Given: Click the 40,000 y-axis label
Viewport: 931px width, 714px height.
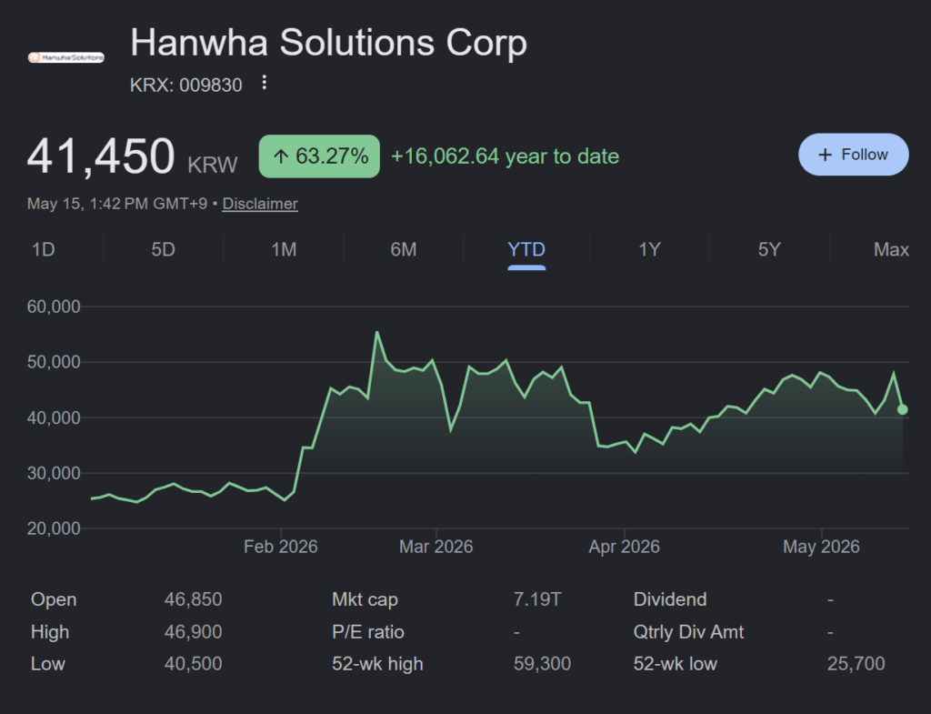Looking at the screenshot, I should pos(54,417).
